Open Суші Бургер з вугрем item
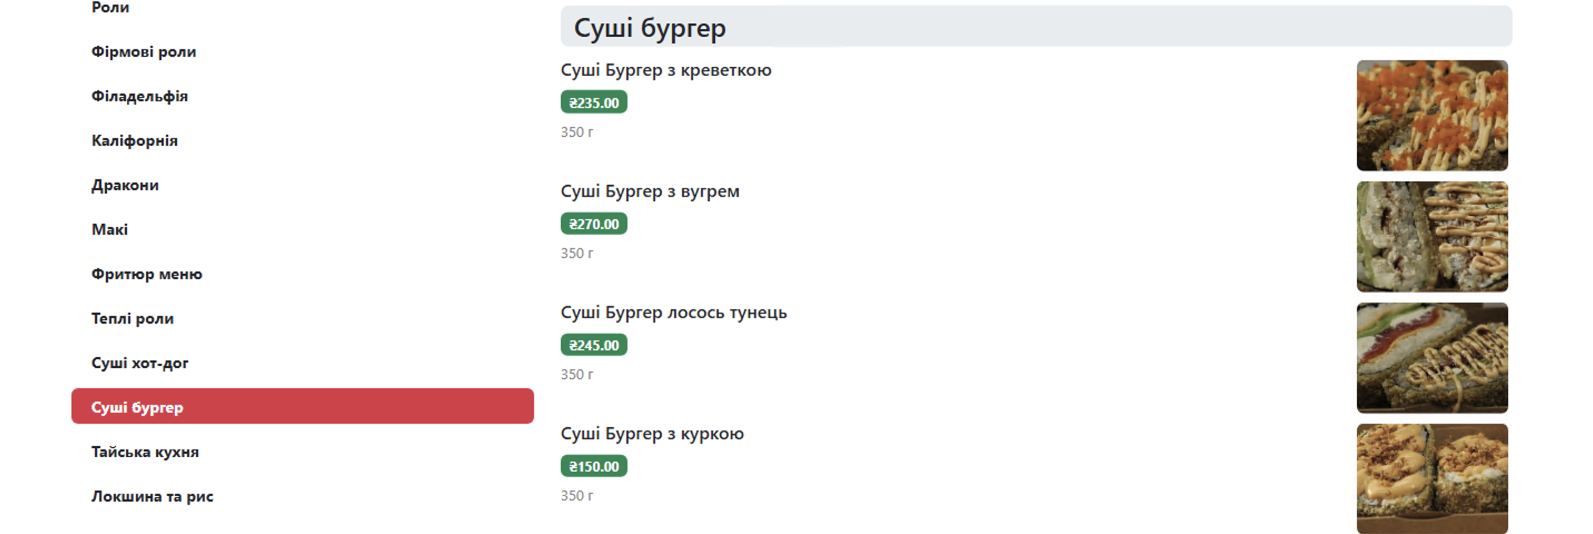The width and height of the screenshot is (1593, 534). point(650,191)
